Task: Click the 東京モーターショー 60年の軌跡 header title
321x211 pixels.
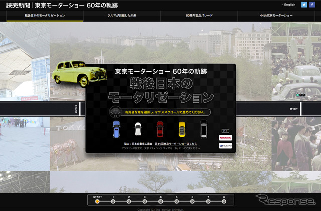Action: (x=76, y=5)
